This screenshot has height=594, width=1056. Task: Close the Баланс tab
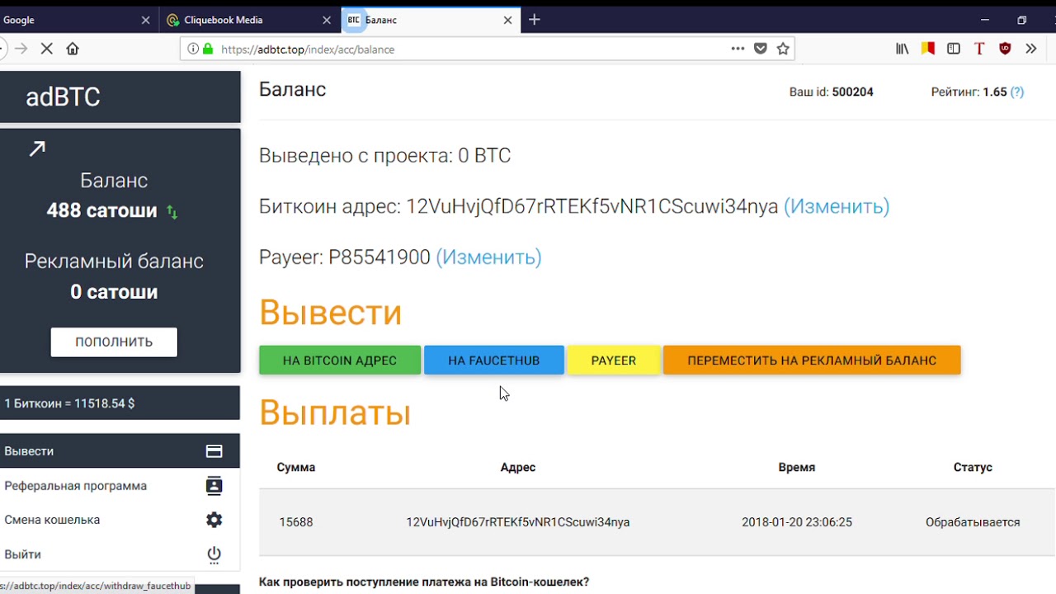(x=508, y=20)
